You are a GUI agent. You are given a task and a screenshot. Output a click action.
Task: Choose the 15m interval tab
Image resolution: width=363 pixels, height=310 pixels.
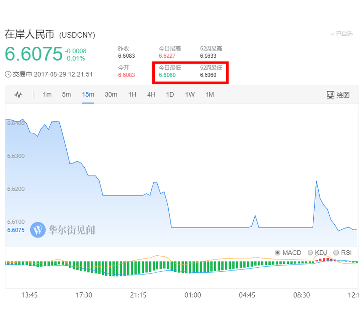(x=88, y=95)
